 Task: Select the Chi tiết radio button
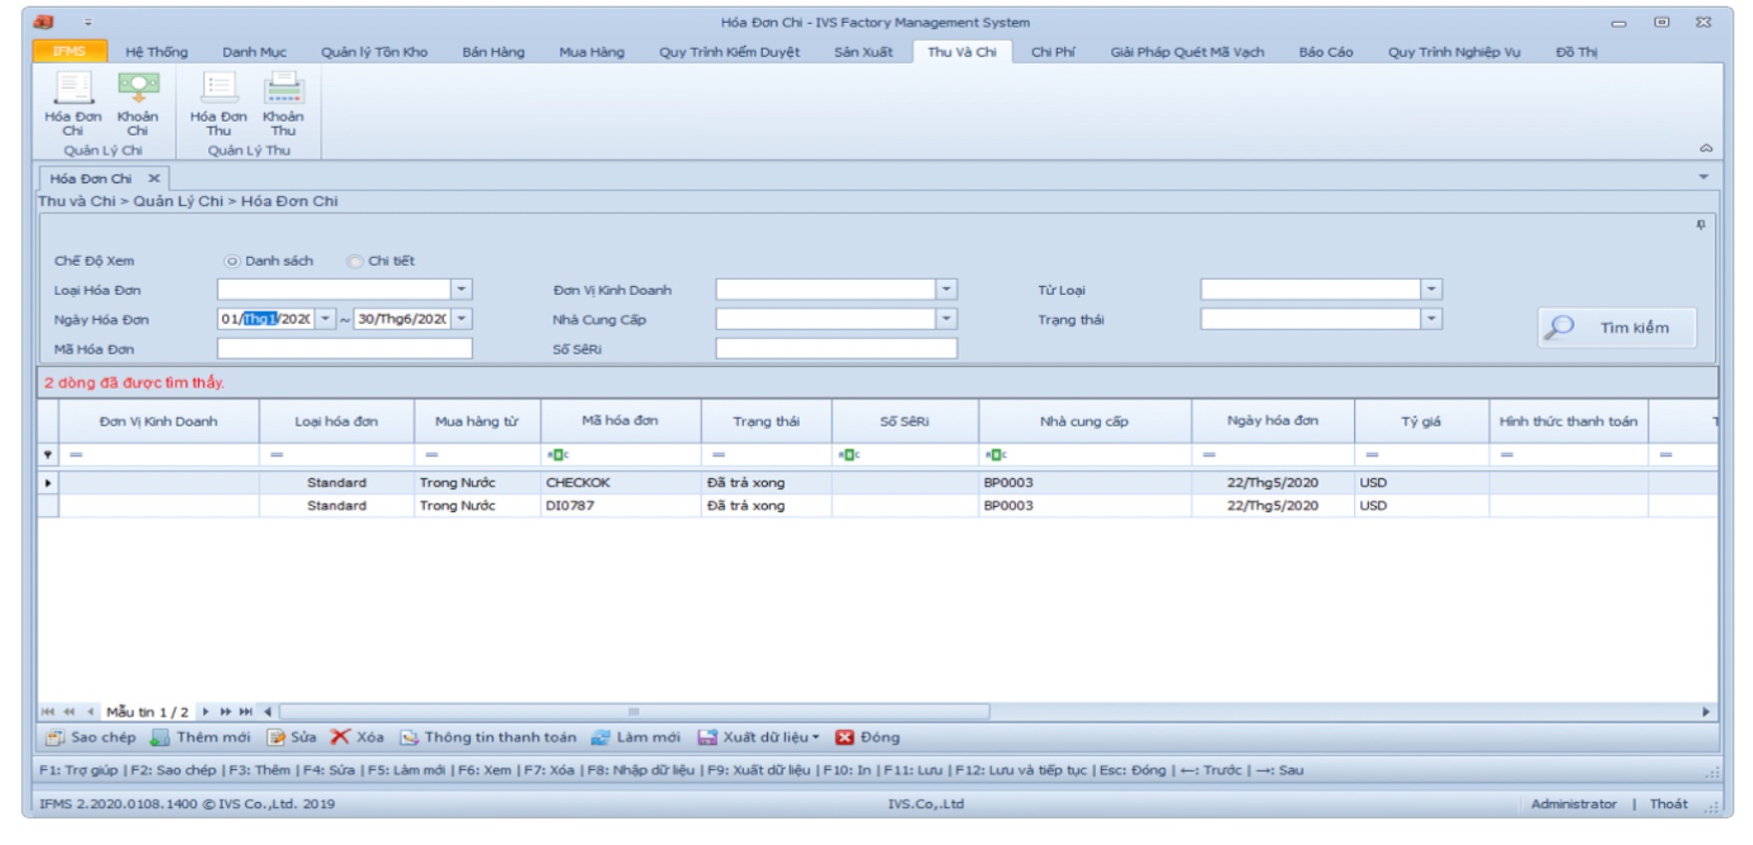(354, 261)
